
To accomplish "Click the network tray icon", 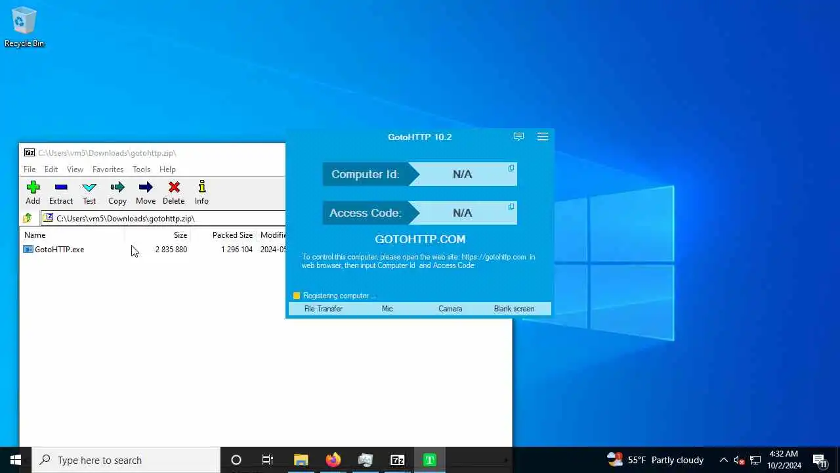I will 755,460.
